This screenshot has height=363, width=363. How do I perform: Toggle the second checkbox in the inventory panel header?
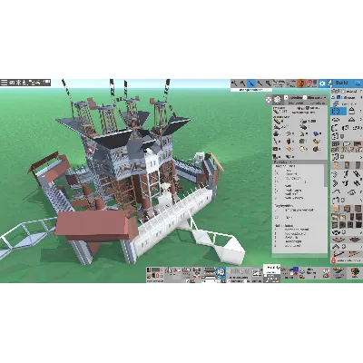coord(305,97)
